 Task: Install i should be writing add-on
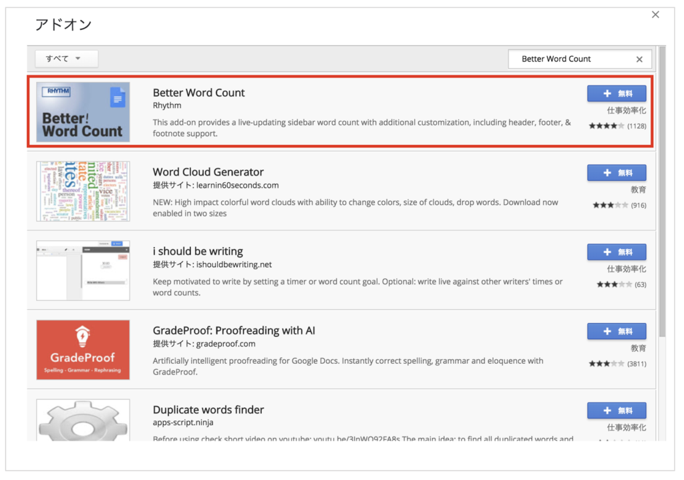point(617,252)
